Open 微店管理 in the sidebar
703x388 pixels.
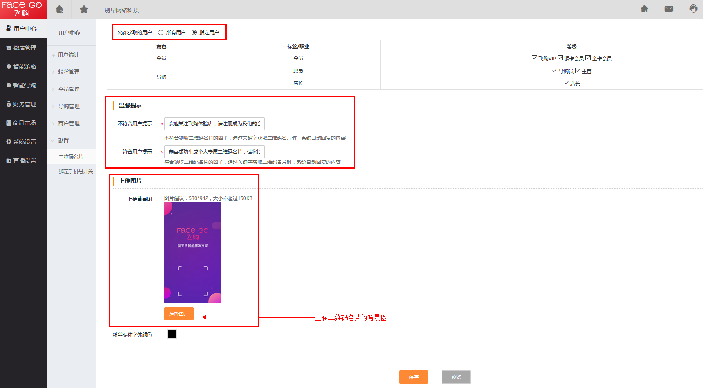click(24, 48)
